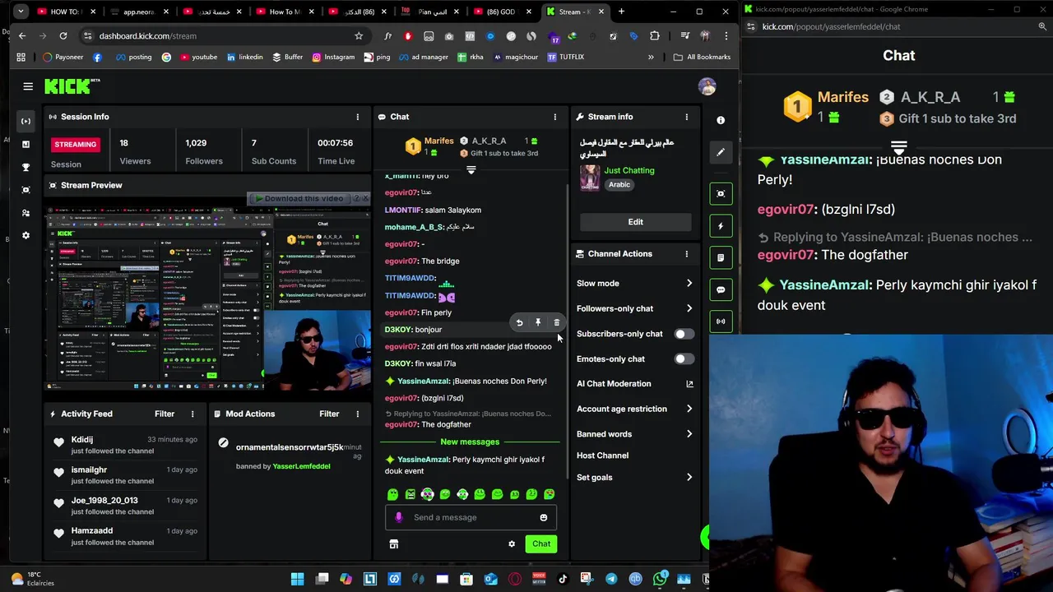The width and height of the screenshot is (1053, 592).
Task: Open Telegram icon in taskbar
Action: coord(611,579)
